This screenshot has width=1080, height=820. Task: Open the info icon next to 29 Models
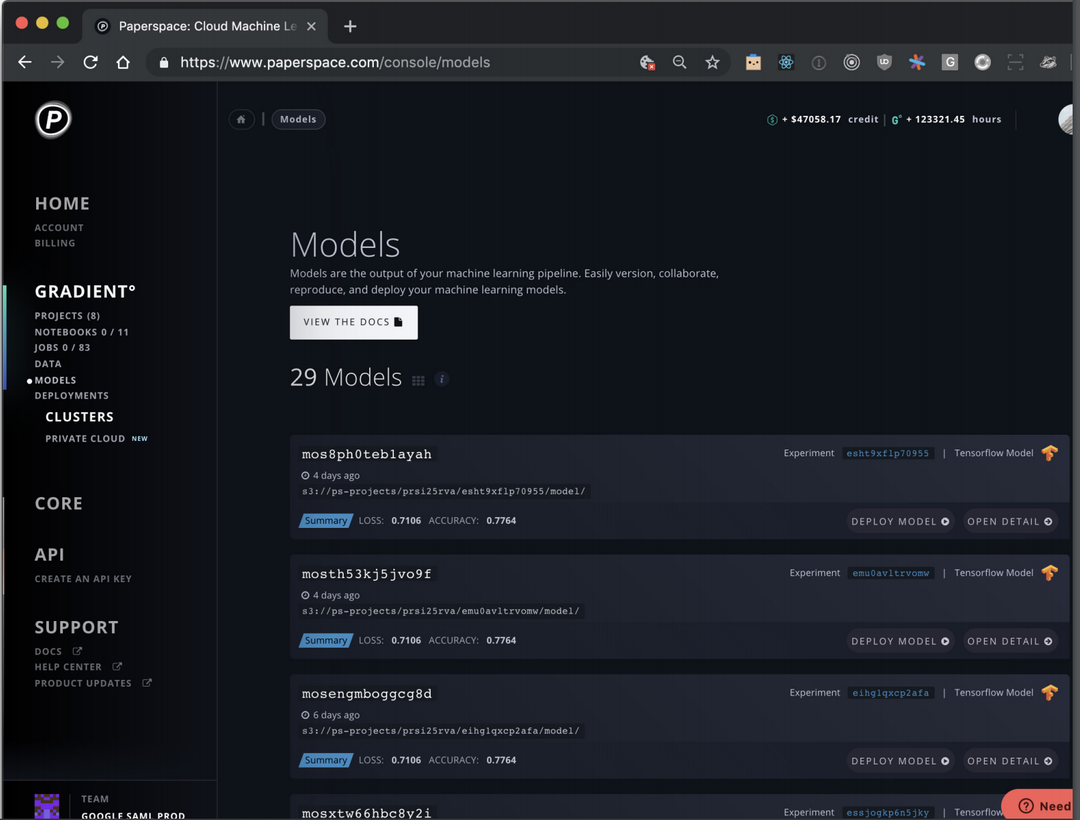(x=442, y=379)
